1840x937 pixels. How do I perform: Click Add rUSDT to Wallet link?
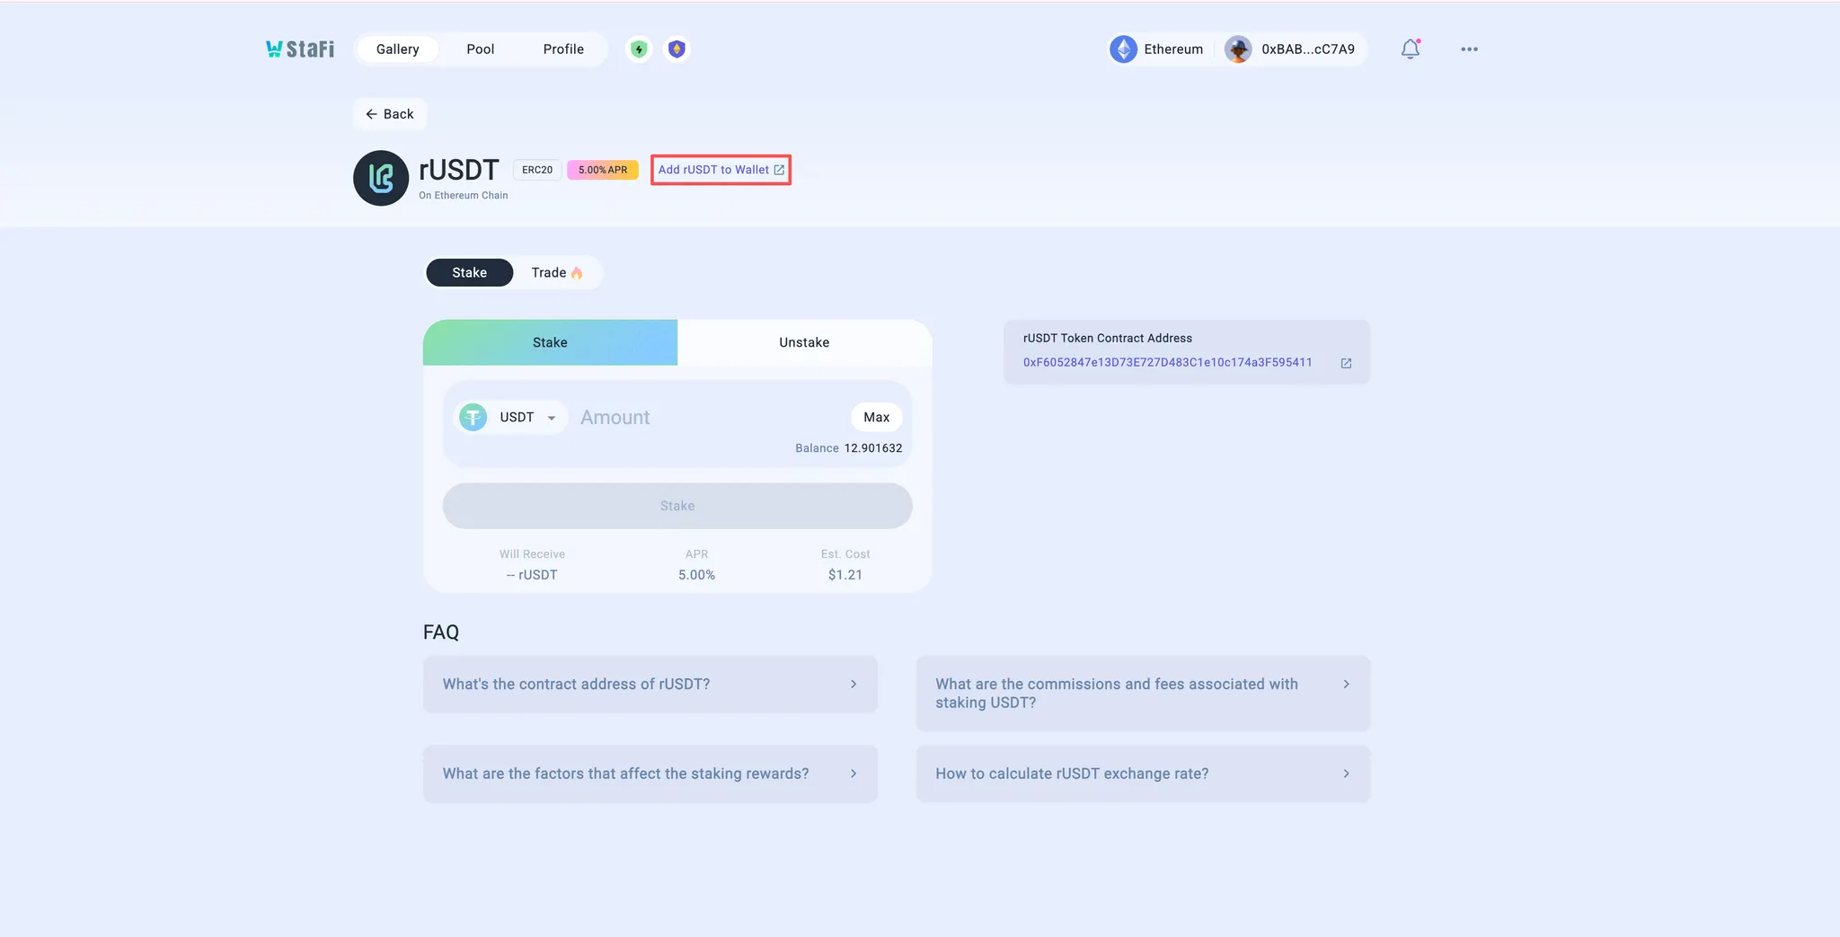(x=721, y=170)
